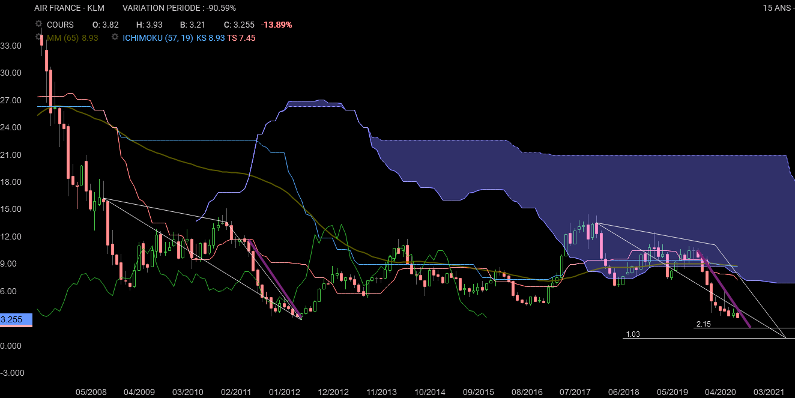The width and height of the screenshot is (795, 398).
Task: Click the -3.000 price axis label
Action: click(12, 373)
